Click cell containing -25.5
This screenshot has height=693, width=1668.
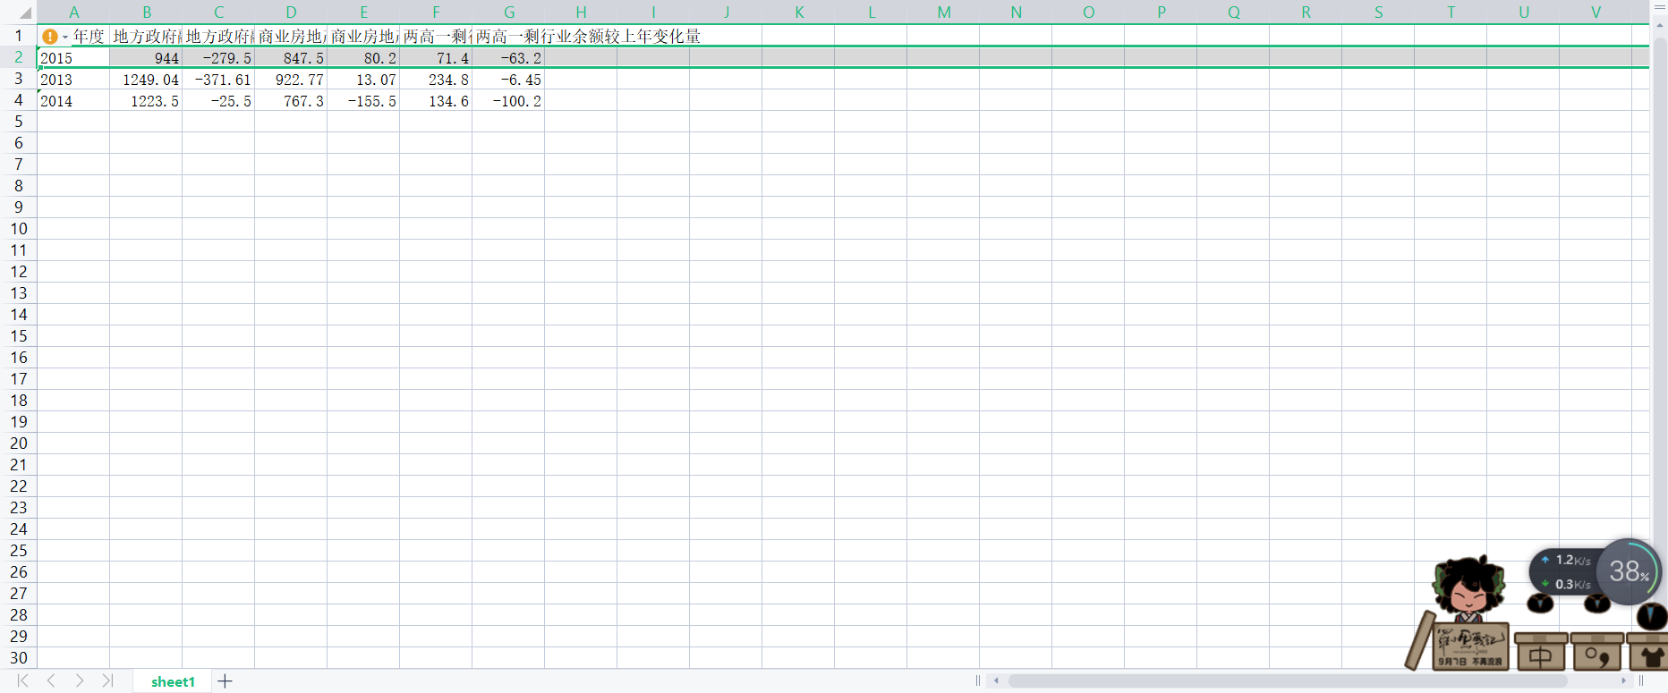(x=218, y=101)
